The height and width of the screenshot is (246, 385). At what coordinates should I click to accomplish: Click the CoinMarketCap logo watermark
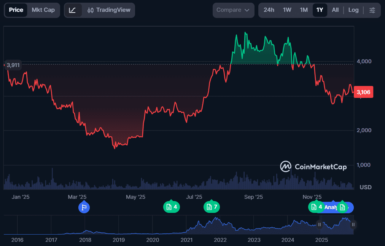pyautogui.click(x=313, y=167)
